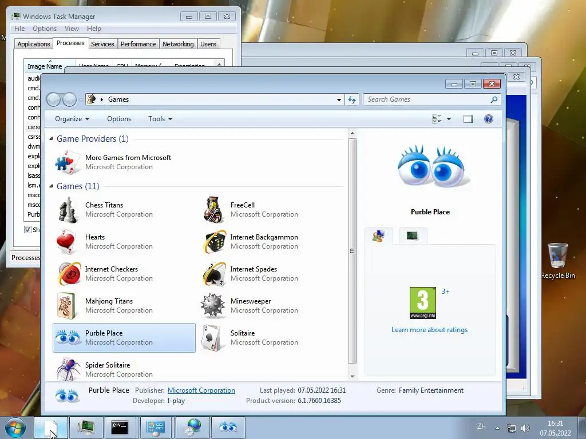
Task: Switch to the performance tab in preview pane
Action: [413, 236]
